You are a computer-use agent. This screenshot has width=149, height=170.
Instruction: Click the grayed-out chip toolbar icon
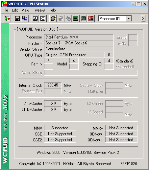(x=68, y=19)
